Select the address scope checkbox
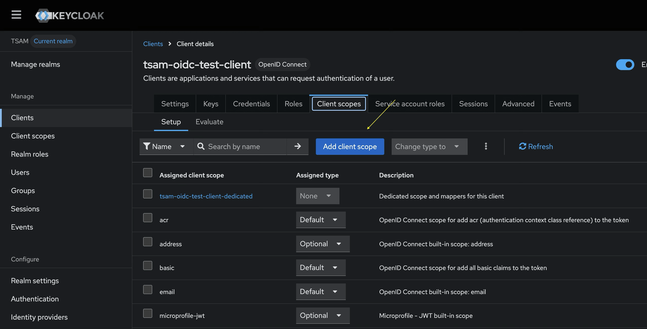This screenshot has height=329, width=647. (148, 242)
